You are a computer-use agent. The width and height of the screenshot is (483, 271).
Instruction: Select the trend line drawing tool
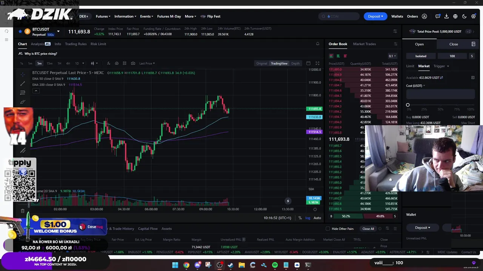click(23, 83)
